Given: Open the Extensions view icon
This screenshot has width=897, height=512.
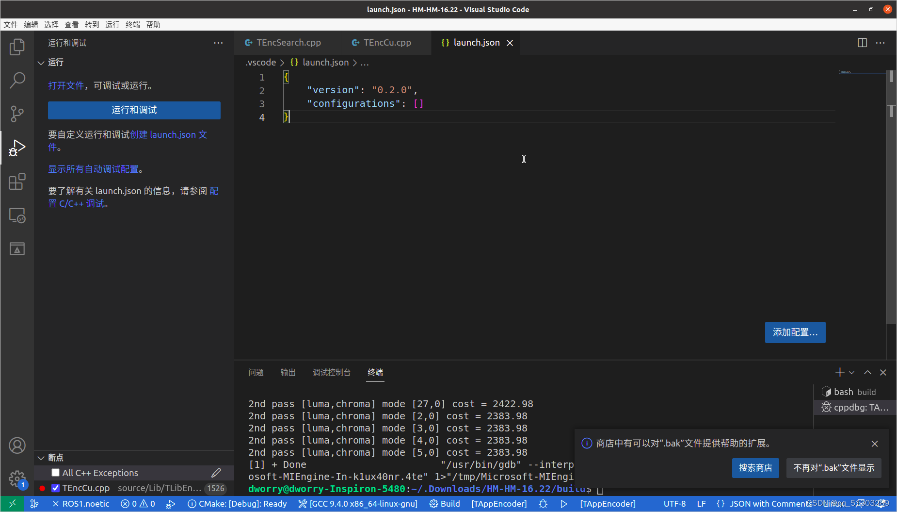Looking at the screenshot, I should pyautogui.click(x=17, y=182).
